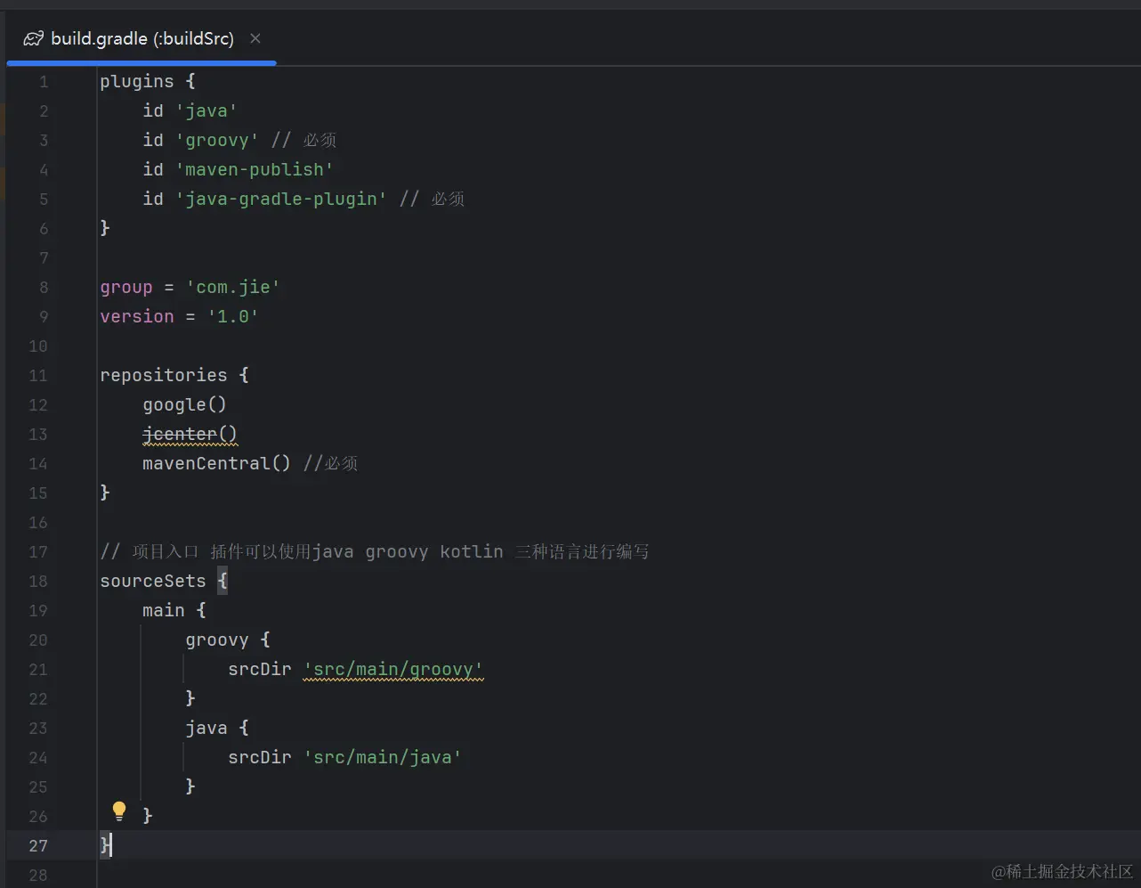Screen dimensions: 1141x888
Task: Click the groovy block keyword on line 20
Action: pos(217,640)
